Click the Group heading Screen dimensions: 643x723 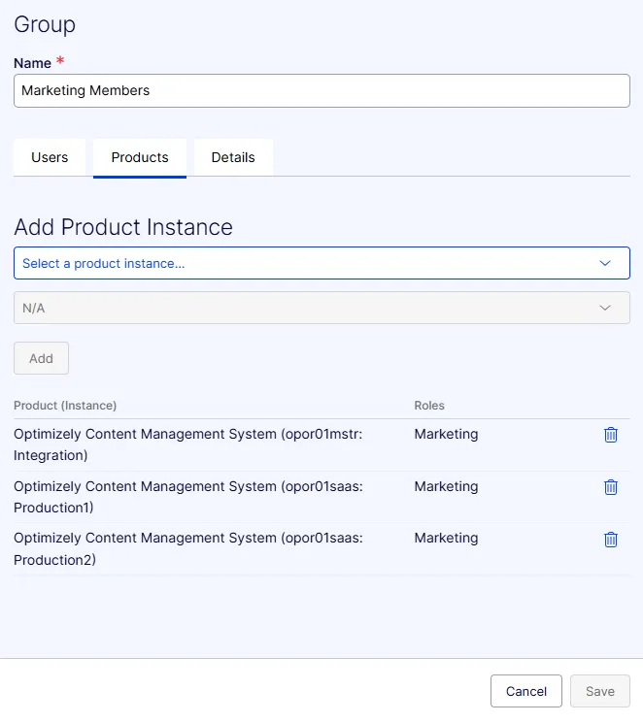[x=45, y=24]
